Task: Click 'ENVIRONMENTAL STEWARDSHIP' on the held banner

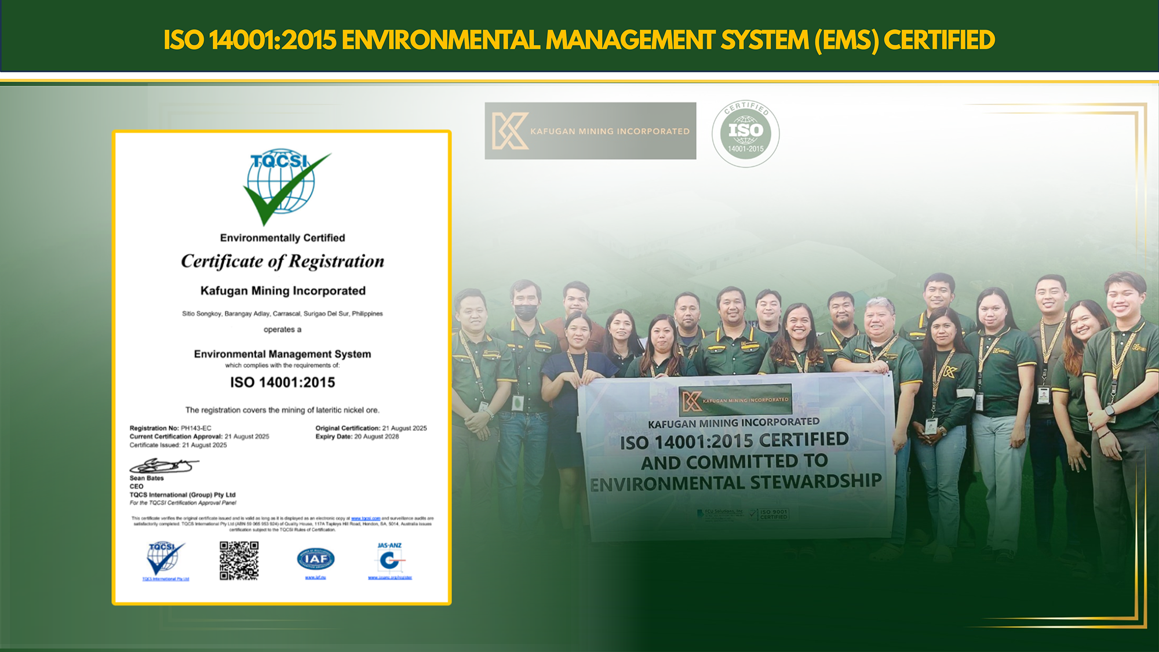Action: [735, 482]
